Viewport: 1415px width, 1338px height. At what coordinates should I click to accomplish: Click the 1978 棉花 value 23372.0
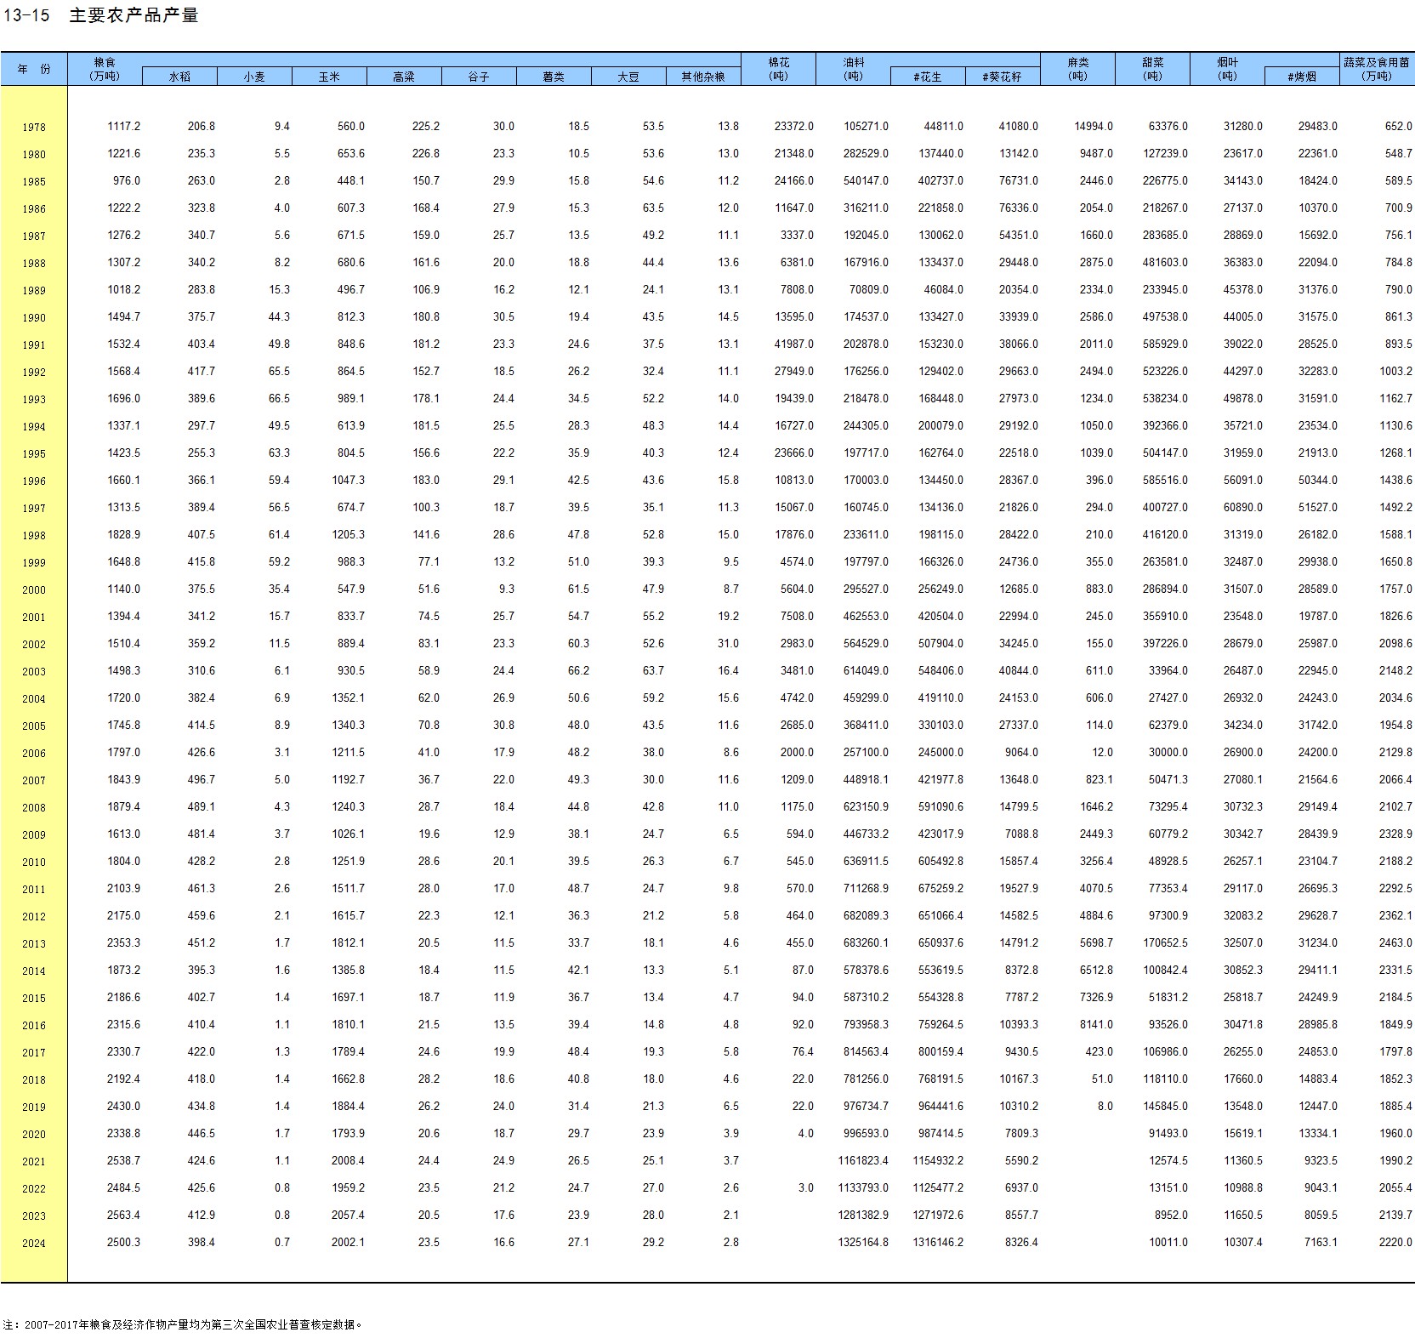793,127
